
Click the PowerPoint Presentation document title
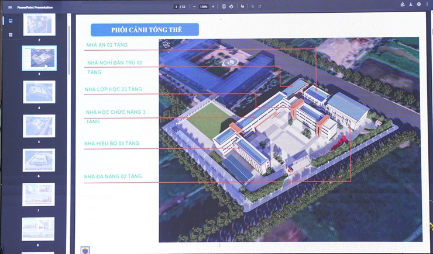pyautogui.click(x=35, y=7)
